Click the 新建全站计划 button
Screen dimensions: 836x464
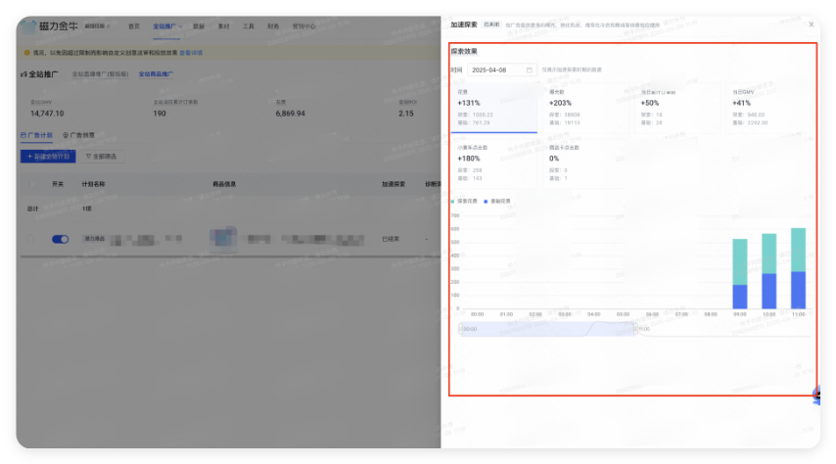click(47, 156)
